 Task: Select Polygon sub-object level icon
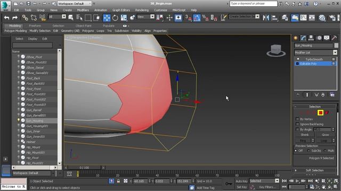click(x=320, y=112)
